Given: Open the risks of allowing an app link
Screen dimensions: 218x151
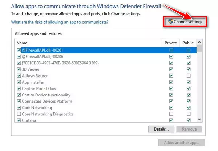Looking at the screenshot, I should coord(60,22).
